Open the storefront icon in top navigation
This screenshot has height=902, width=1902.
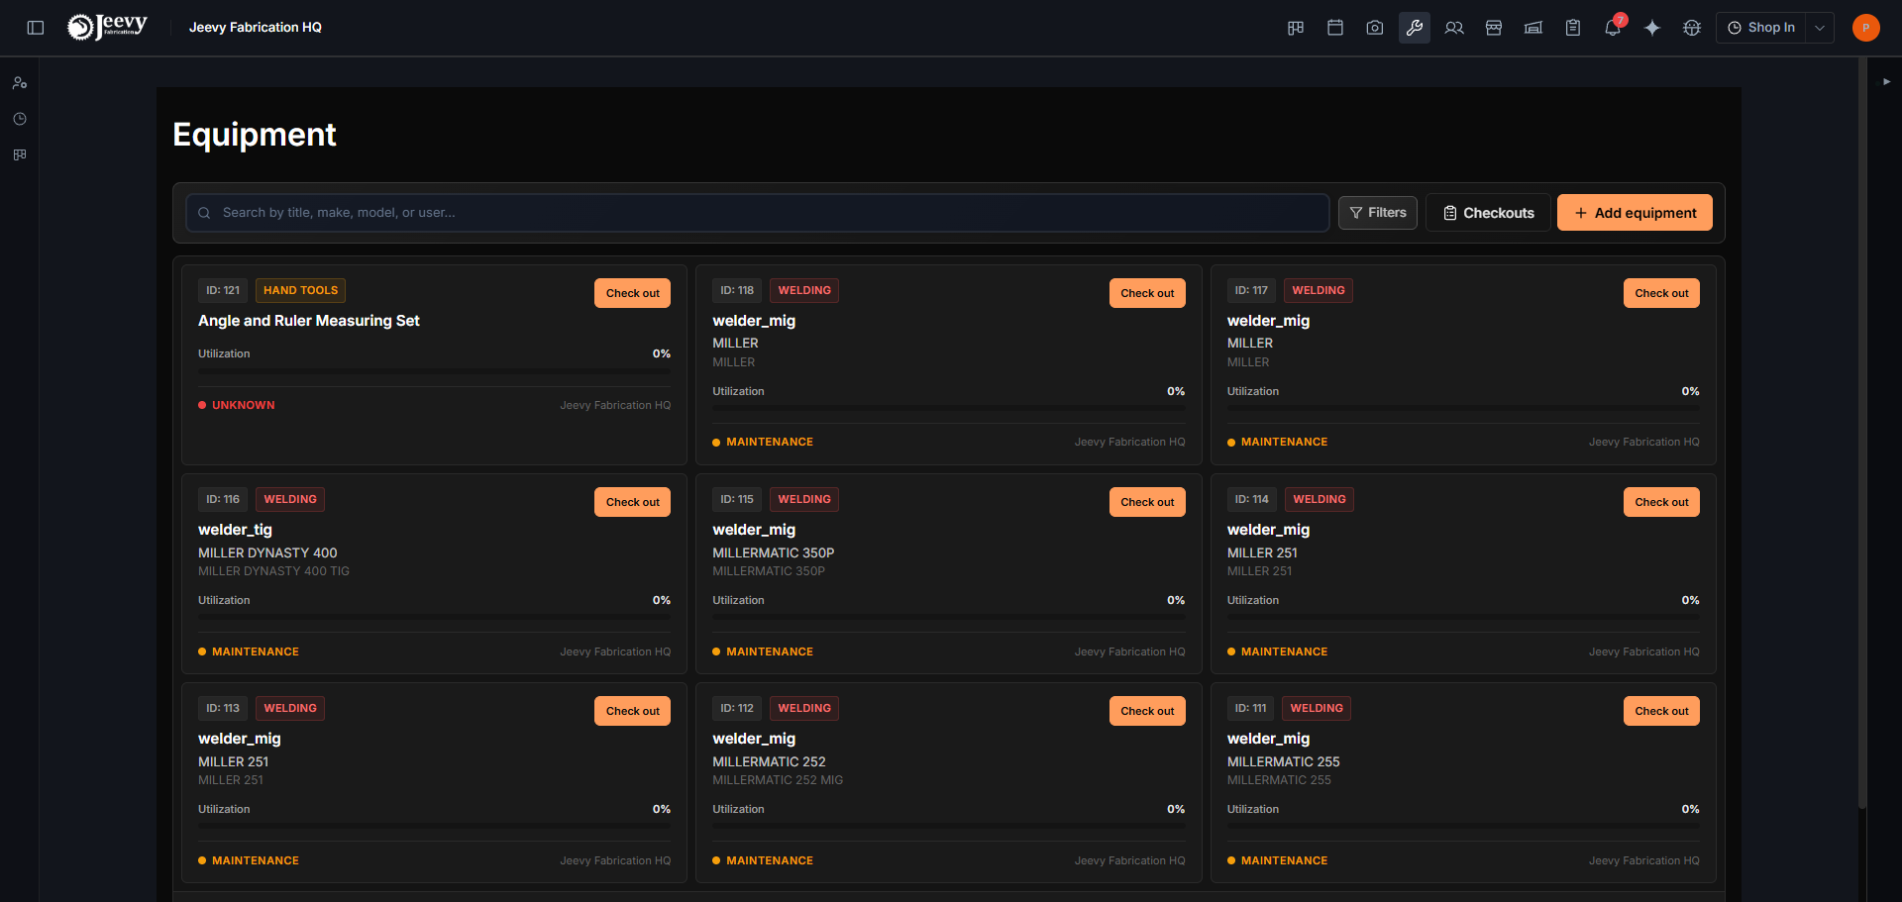pyautogui.click(x=1494, y=28)
